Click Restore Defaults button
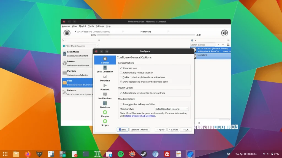This screenshot has width=282, height=158. pyautogui.click(x=140, y=129)
